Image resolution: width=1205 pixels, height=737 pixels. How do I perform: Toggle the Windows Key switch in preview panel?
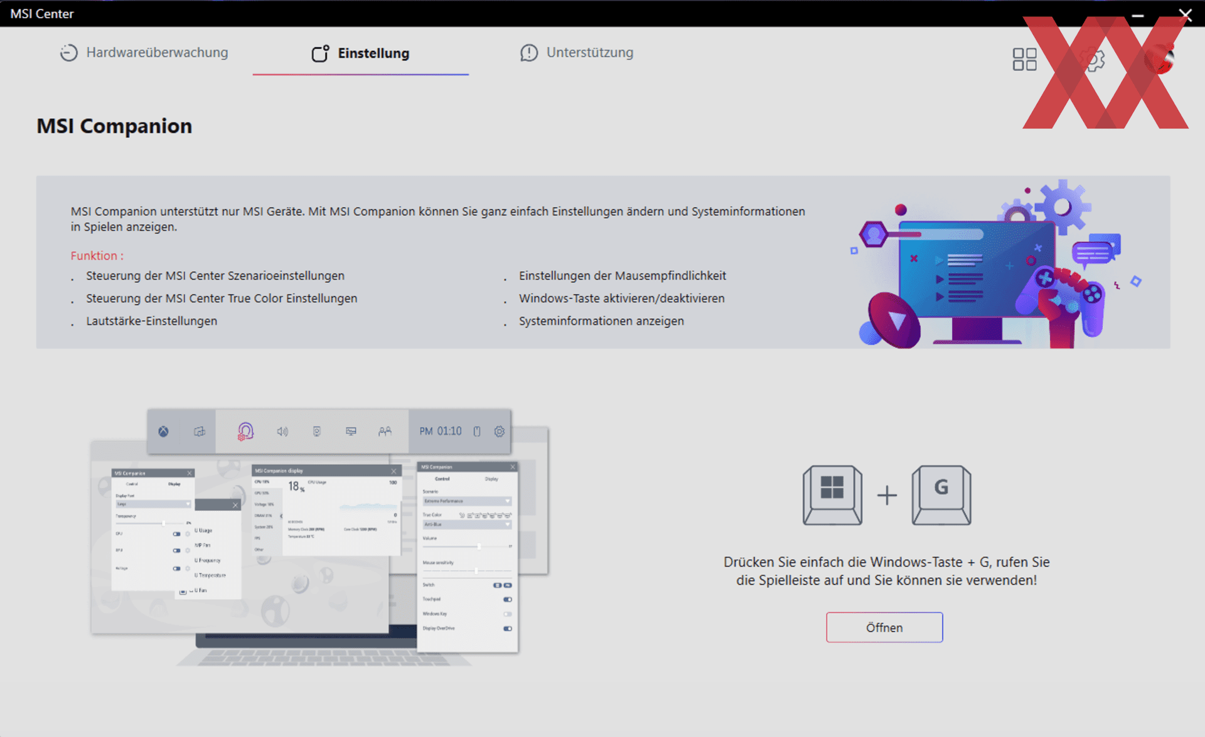tap(507, 614)
